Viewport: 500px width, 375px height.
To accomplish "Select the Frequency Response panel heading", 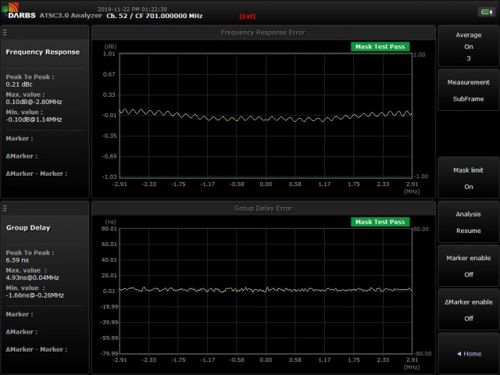I will 43,52.
